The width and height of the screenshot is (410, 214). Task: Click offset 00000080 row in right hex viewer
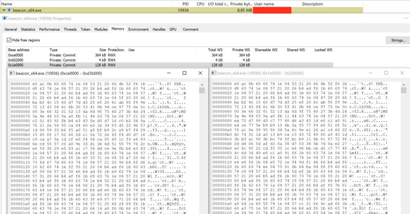(x=300, y=121)
